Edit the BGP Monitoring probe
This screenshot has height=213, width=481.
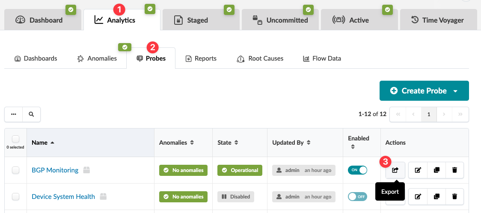pyautogui.click(x=418, y=170)
